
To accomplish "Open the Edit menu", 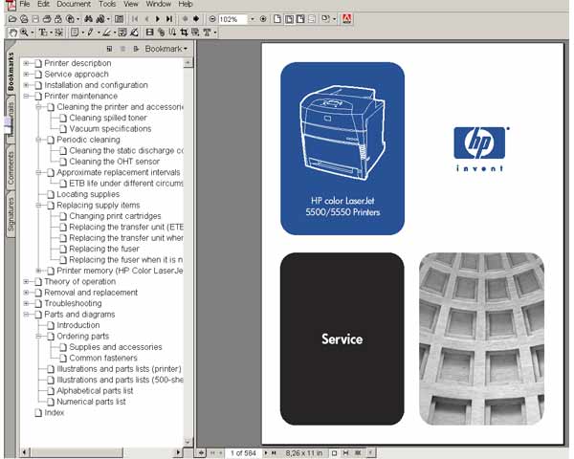I will (x=43, y=4).
